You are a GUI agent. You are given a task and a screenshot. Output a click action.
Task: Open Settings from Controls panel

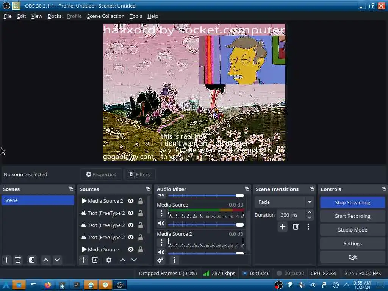[x=353, y=244]
